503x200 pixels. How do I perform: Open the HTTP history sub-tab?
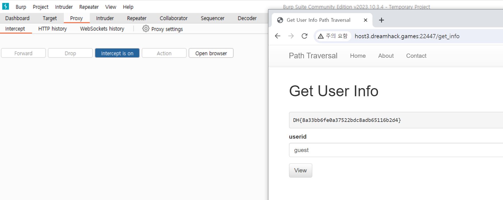[53, 29]
